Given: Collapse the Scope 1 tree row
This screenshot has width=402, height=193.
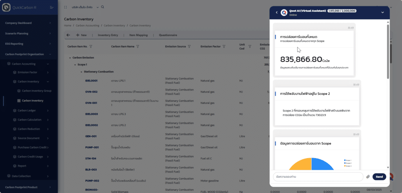Looking at the screenshot, I should click(x=75, y=65).
